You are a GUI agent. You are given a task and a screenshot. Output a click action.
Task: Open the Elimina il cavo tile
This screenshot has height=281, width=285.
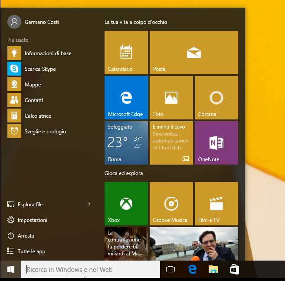(x=171, y=143)
